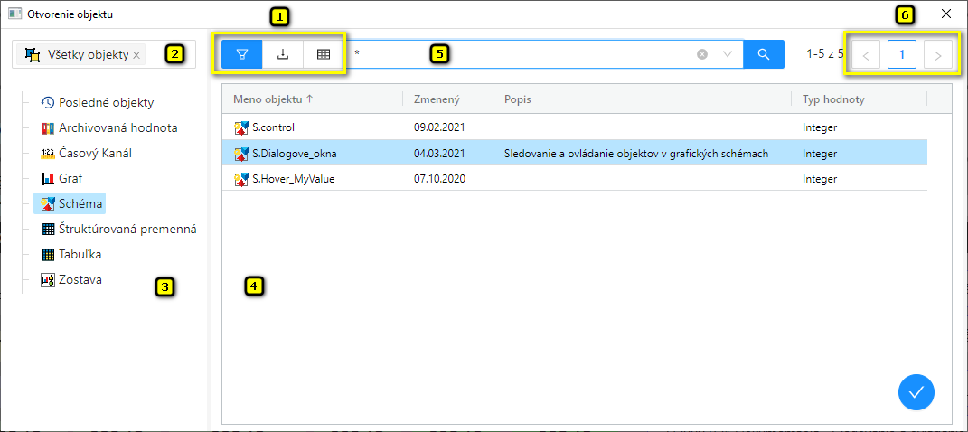Confirm selection with blue checkmark button
Screen dimensions: 968x432
[916, 391]
